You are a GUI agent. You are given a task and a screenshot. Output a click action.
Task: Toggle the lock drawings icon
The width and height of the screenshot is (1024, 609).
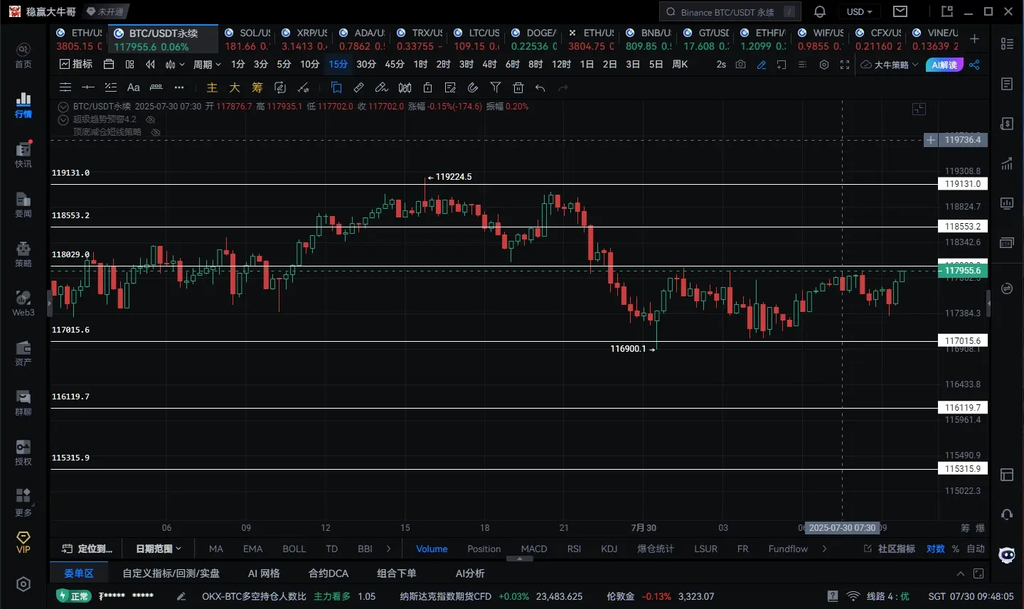[427, 87]
